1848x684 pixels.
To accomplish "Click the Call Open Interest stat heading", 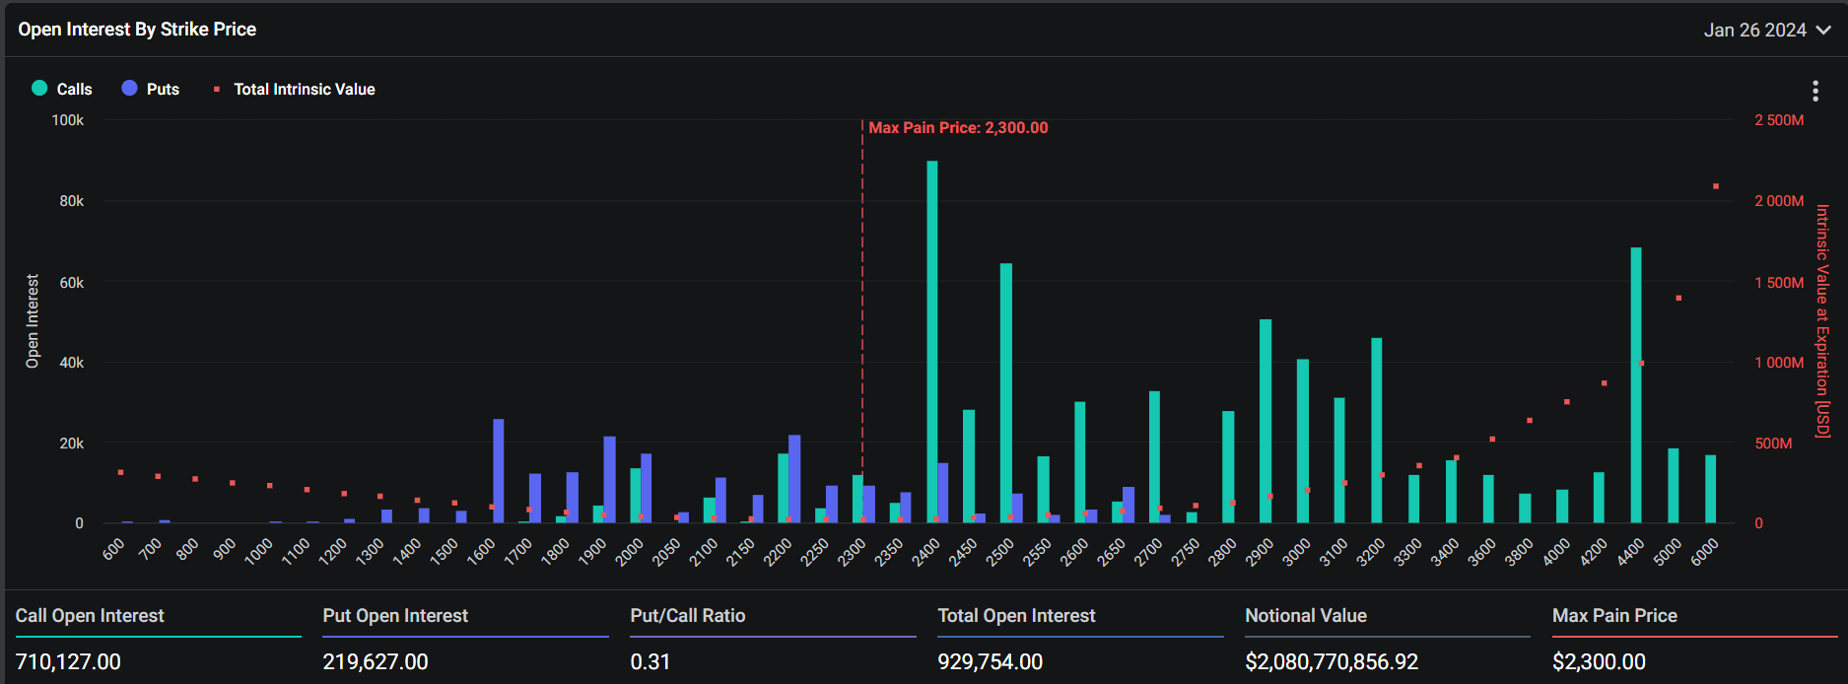I will [x=90, y=615].
